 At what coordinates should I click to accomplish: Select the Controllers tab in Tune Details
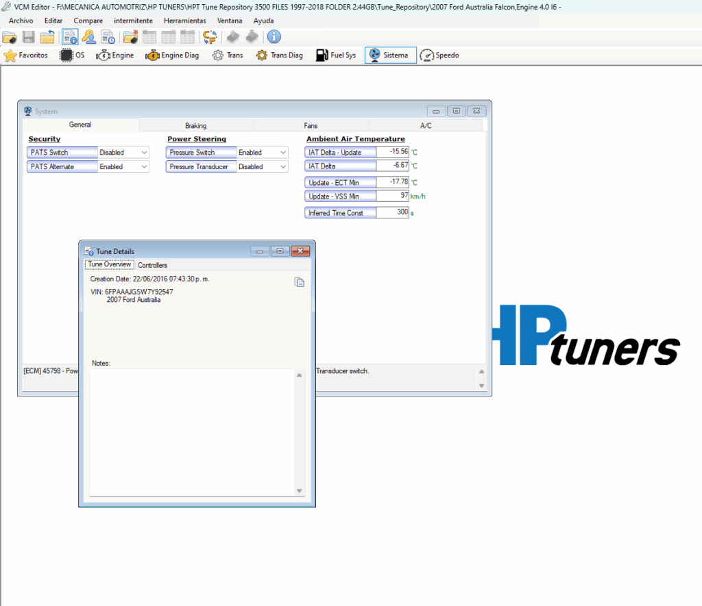pos(152,265)
